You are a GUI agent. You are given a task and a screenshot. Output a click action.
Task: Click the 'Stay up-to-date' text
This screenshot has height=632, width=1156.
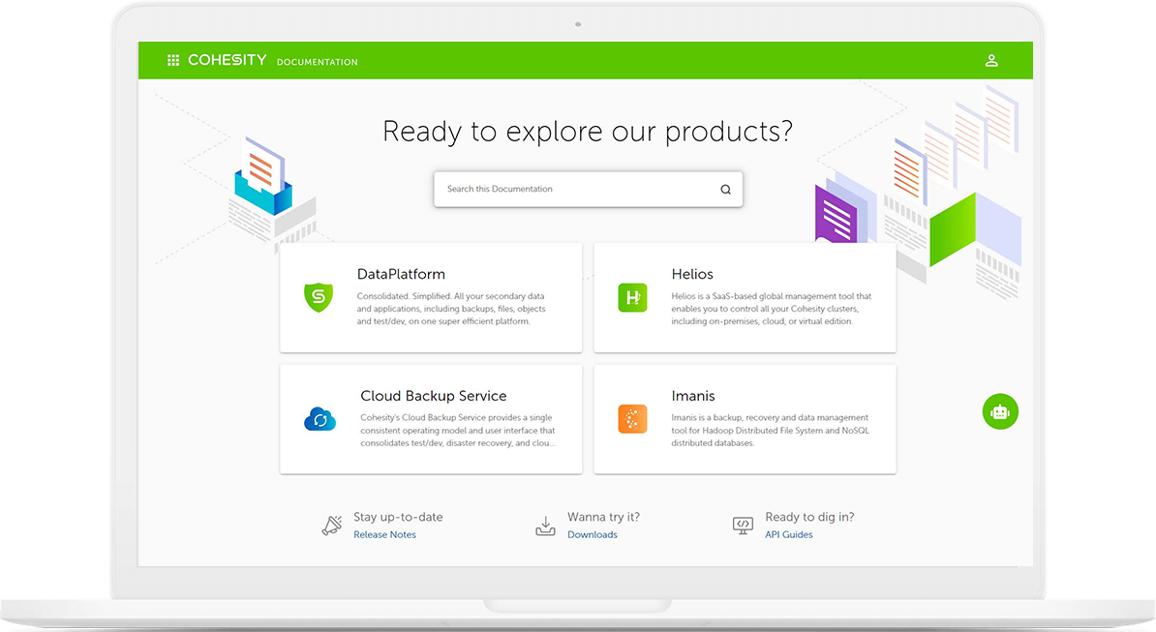point(398,517)
